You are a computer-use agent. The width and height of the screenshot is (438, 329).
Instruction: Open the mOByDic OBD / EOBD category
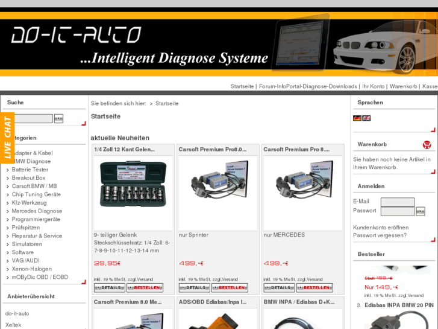pyautogui.click(x=40, y=277)
